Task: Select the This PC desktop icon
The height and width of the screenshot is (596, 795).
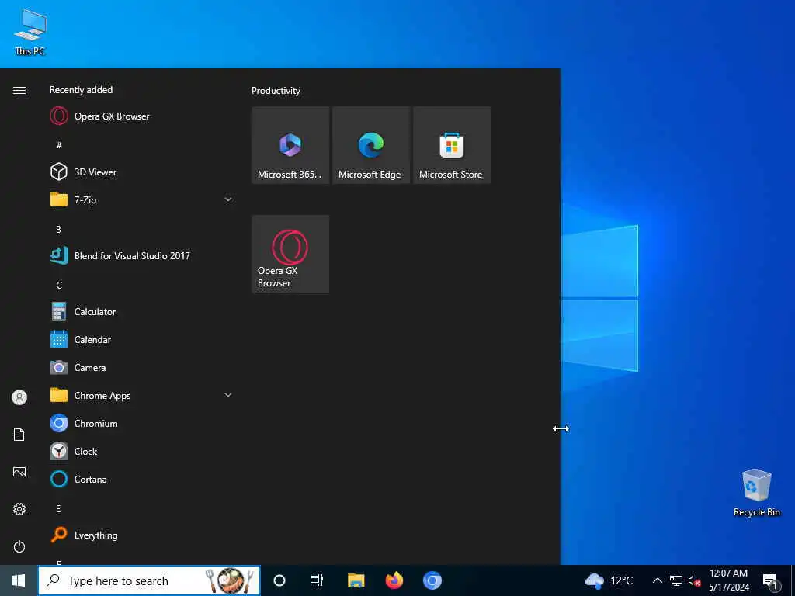Action: [30, 31]
